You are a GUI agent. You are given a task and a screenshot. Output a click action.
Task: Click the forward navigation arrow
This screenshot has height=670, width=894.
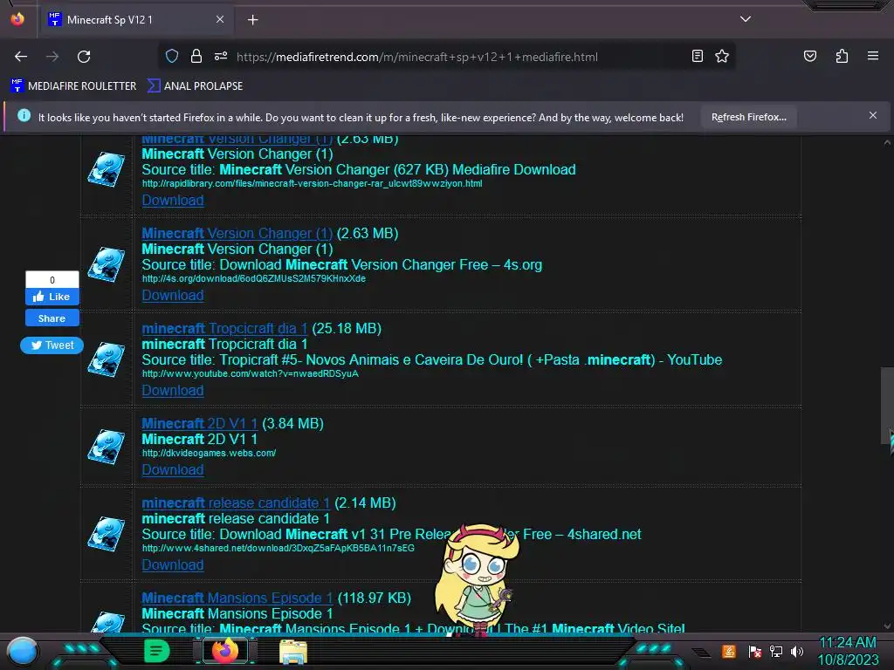pyautogui.click(x=52, y=57)
